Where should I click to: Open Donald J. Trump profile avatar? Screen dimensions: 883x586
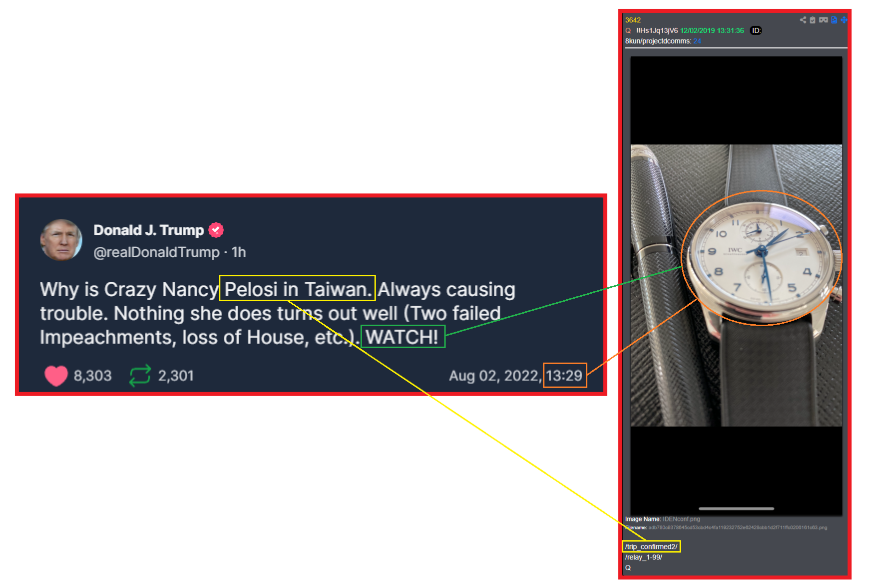pyautogui.click(x=61, y=240)
